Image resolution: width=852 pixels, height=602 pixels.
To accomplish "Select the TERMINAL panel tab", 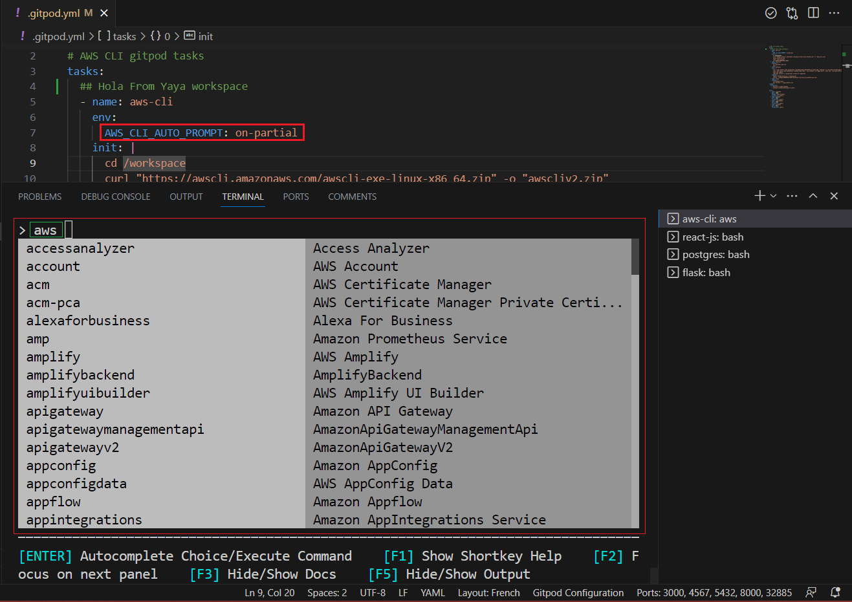I will tap(243, 197).
